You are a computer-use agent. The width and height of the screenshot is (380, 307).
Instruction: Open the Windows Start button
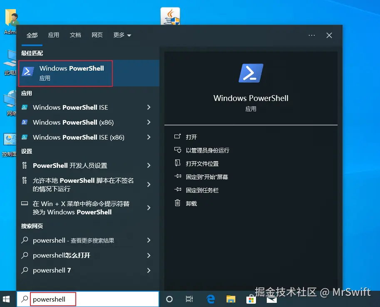tap(6, 299)
